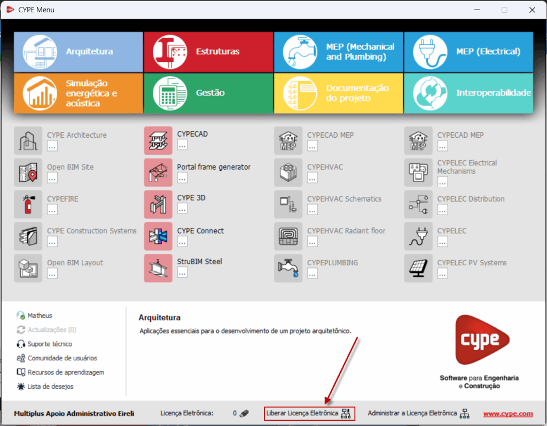Expand options under StruBIM Steel
The height and width of the screenshot is (426, 547).
(x=183, y=272)
